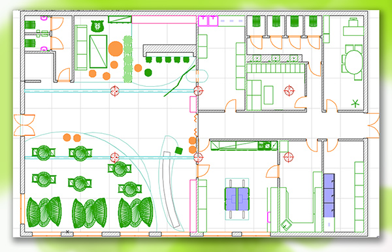This screenshot has width=392, height=252.
Task: Select the dark green diagonal line
Action: pos(180,81)
